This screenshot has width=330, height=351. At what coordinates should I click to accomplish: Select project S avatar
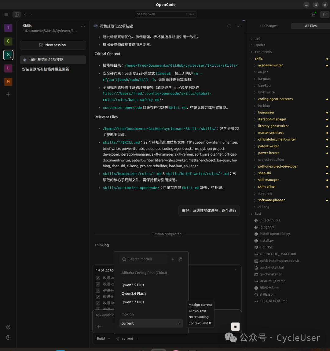pyautogui.click(x=8, y=55)
